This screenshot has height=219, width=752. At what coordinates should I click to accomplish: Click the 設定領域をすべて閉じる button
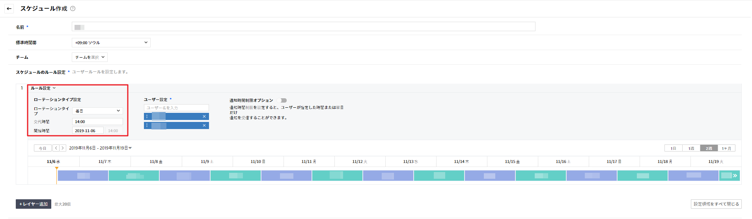pyautogui.click(x=716, y=204)
